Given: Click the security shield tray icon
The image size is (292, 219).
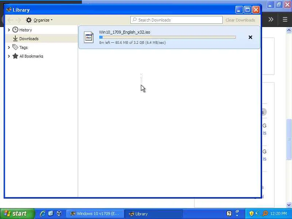Looking at the screenshot, I should 251,214.
